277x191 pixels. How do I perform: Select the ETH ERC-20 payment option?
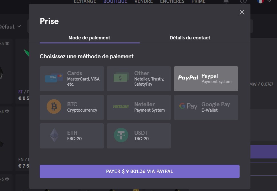click(x=72, y=136)
